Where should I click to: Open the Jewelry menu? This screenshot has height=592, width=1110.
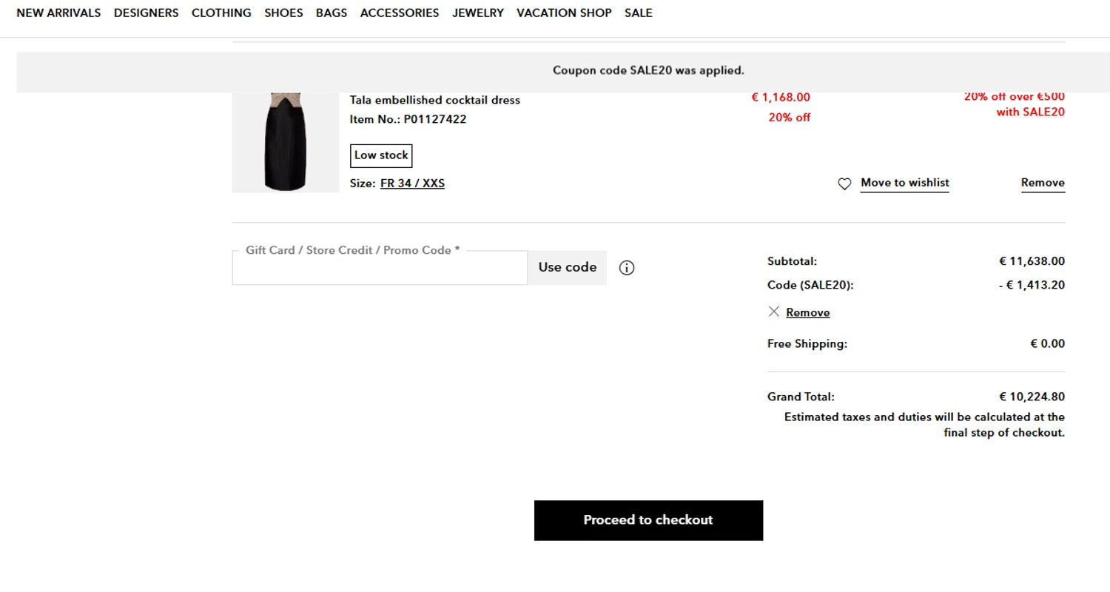coord(478,13)
